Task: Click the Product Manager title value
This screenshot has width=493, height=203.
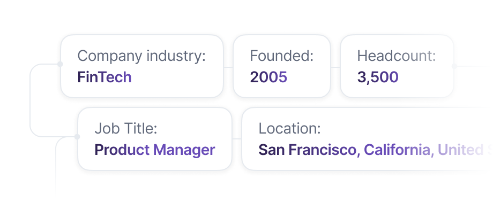Action: click(x=155, y=150)
